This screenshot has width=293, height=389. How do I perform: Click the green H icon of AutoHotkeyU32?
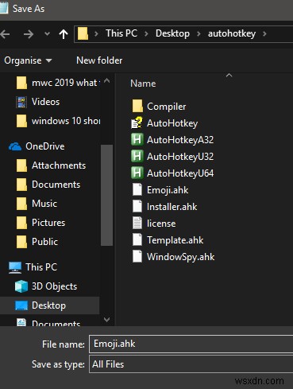pos(137,156)
